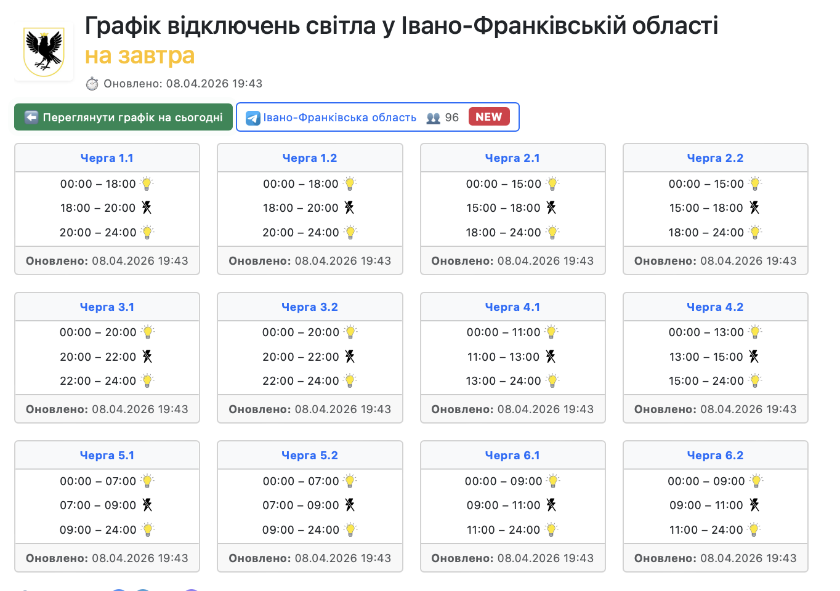
Task: Click the Ivano-Frankivsk coat of arms logo
Action: (44, 52)
